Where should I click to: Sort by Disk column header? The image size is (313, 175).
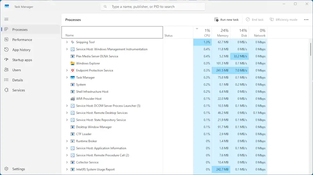click(239, 32)
